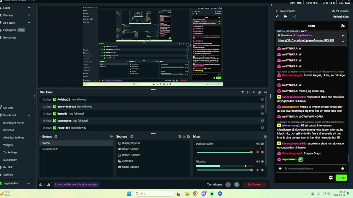Go to Dashboard Home

(x=13, y=123)
